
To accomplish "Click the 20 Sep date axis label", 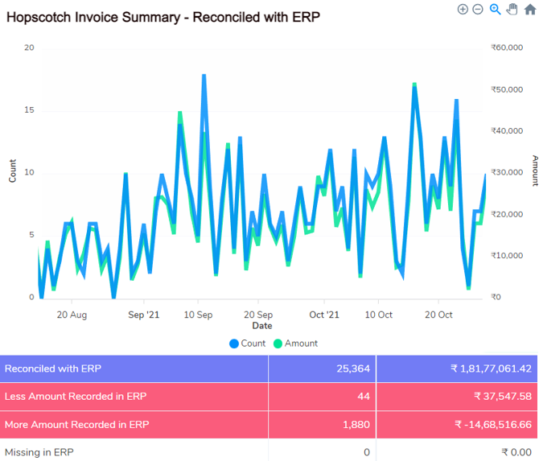I will [258, 315].
